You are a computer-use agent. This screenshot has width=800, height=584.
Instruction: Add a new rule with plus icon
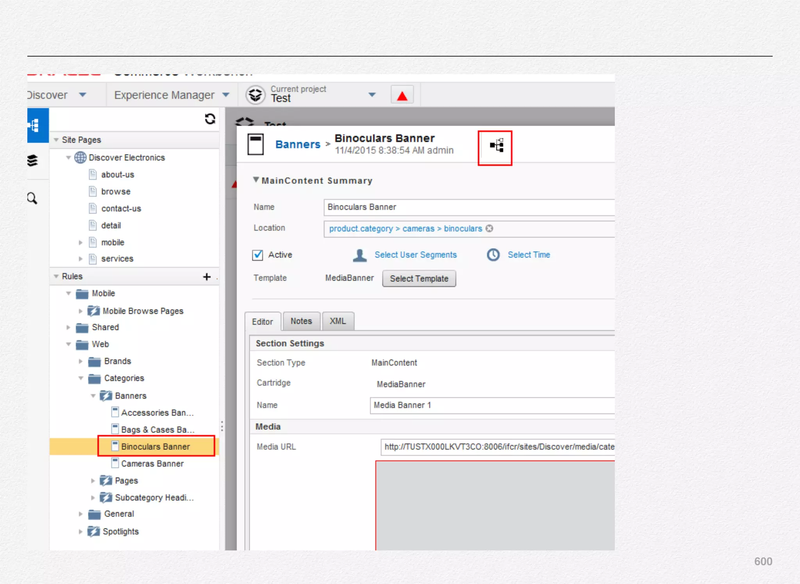point(207,277)
